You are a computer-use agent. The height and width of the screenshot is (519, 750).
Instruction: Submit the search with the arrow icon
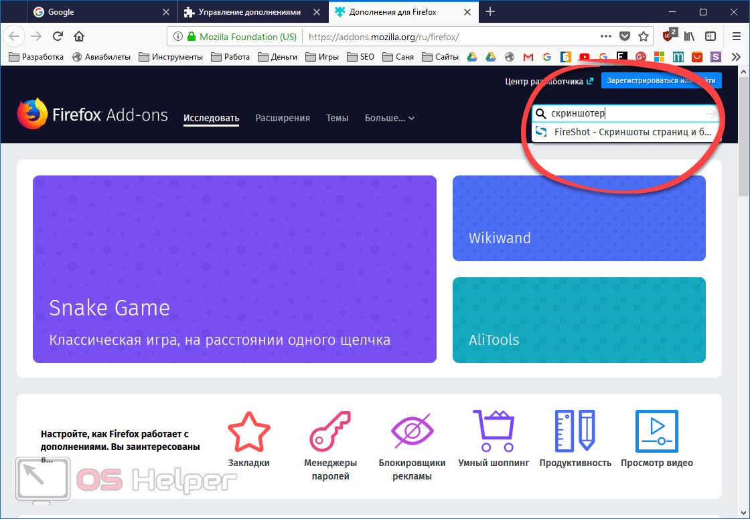(x=711, y=113)
